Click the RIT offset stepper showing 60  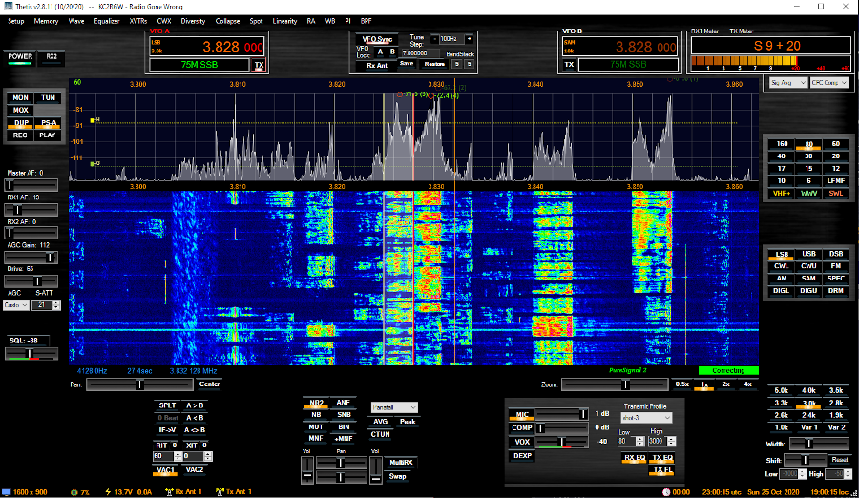pyautogui.click(x=167, y=456)
